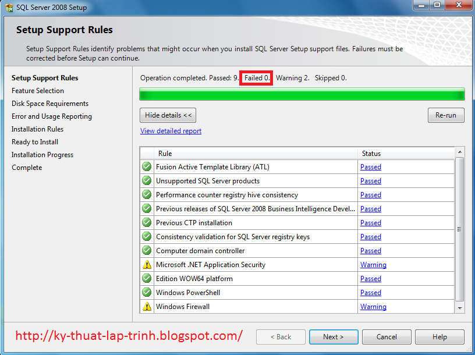Click check icon beside Performance counter registry hive
The height and width of the screenshot is (355, 475).
[147, 194]
